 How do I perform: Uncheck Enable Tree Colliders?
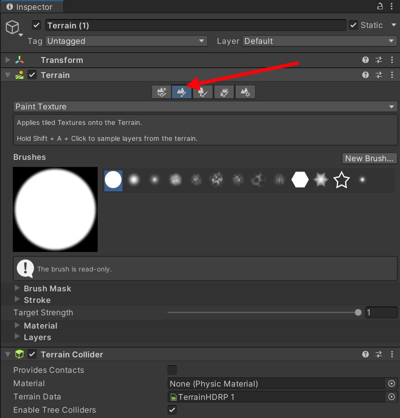[172, 410]
